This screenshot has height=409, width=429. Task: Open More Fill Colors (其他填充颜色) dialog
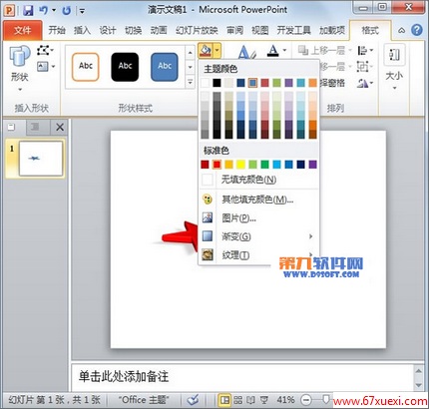click(258, 200)
